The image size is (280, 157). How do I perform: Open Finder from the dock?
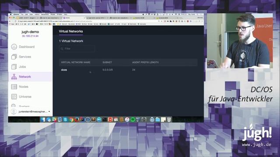(43, 119)
